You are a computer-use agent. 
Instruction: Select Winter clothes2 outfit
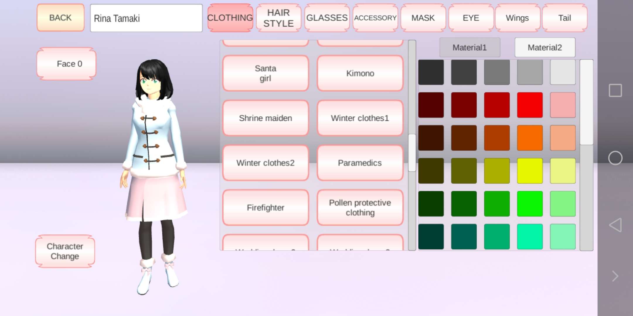[266, 163]
